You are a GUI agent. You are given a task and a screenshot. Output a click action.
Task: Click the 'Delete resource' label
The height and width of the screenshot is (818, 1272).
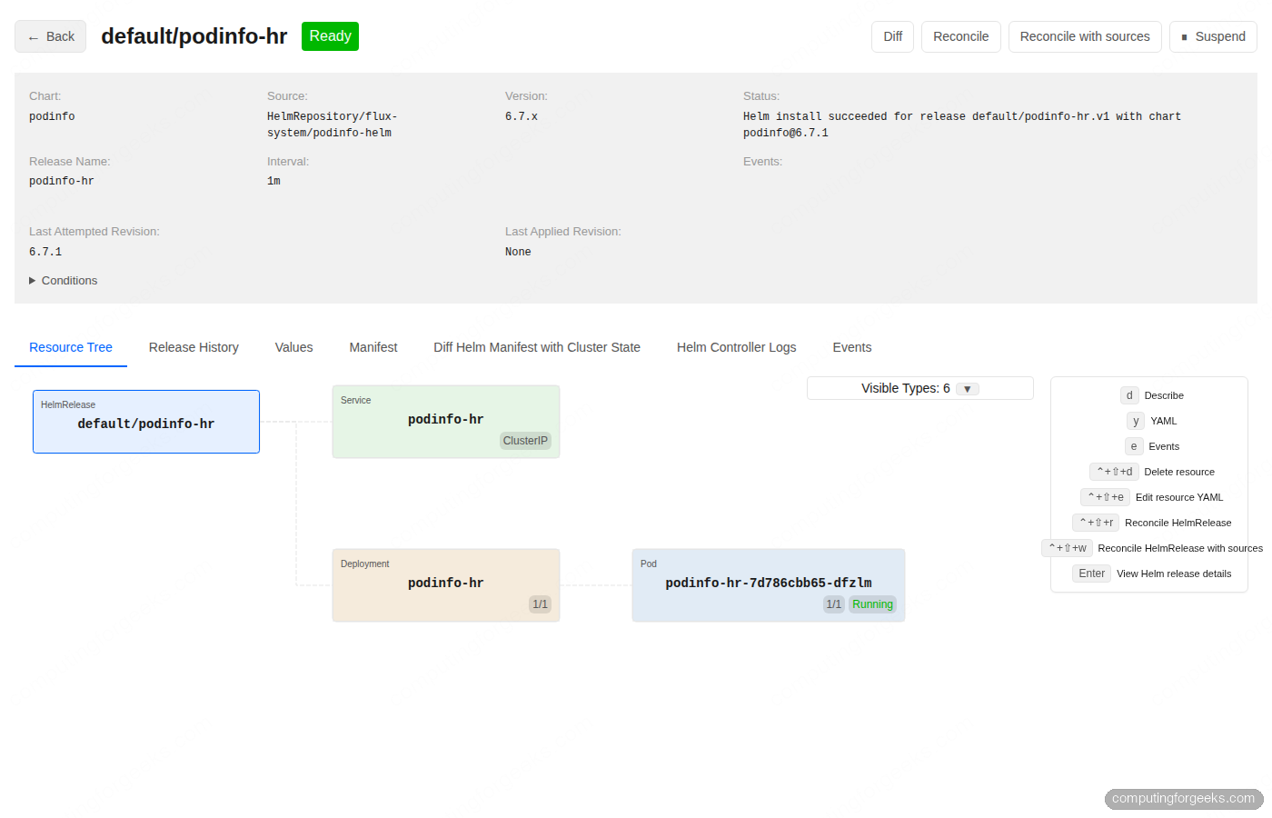pos(1179,472)
